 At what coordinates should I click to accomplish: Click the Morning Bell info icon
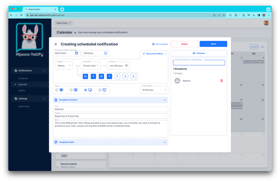(153, 44)
